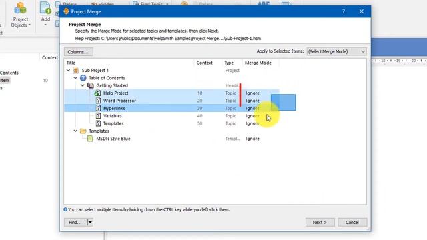Viewport: 427px width, 240px height.
Task: Click the Table of Contents question-mark icon
Action: tap(83, 78)
